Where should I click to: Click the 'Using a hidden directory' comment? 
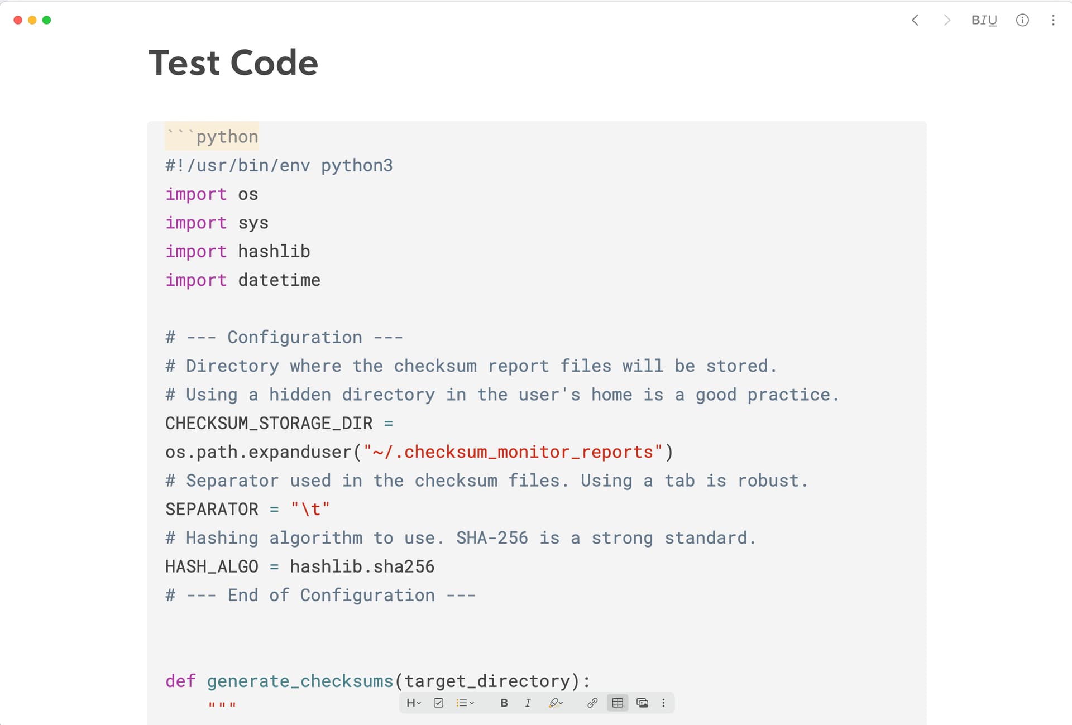[502, 395]
